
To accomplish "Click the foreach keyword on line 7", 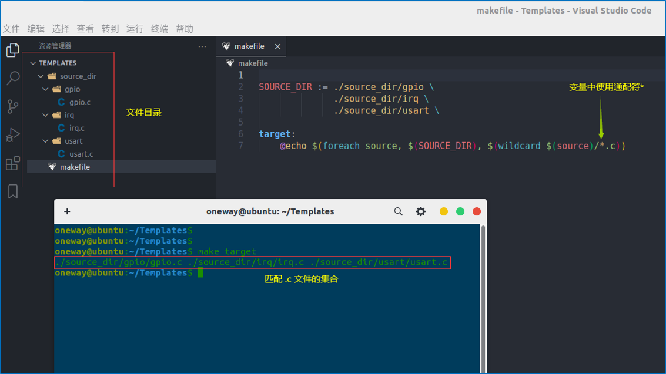I will (341, 146).
